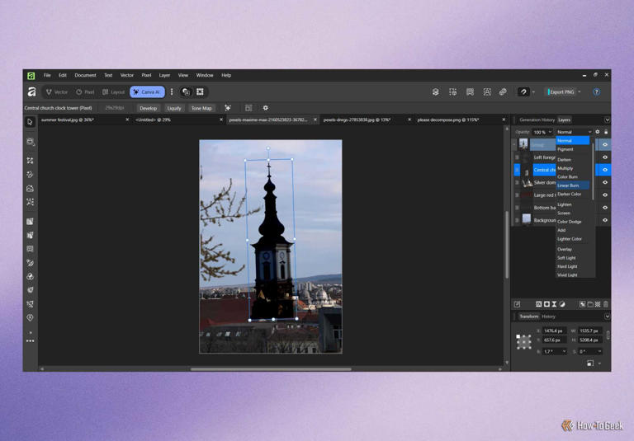Choose Overlay blend mode

[x=565, y=249]
